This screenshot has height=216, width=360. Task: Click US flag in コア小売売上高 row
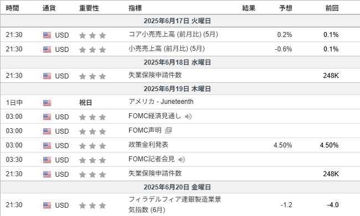pos(47,35)
